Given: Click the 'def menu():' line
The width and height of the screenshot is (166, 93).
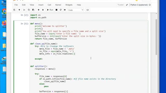Looking at the screenshot, I should pyautogui.click(x=37, y=24).
